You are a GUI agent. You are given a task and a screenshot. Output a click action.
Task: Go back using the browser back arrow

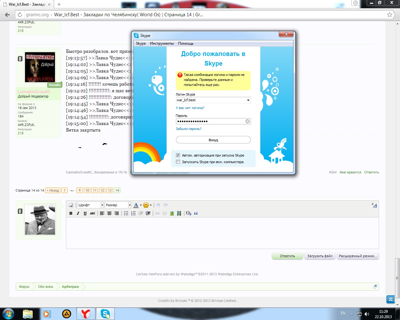tap(7, 15)
